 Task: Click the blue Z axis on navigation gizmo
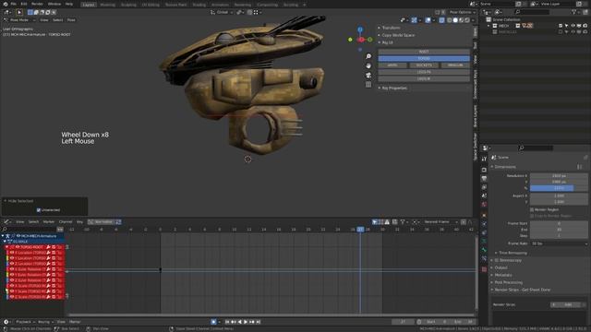[360, 30]
